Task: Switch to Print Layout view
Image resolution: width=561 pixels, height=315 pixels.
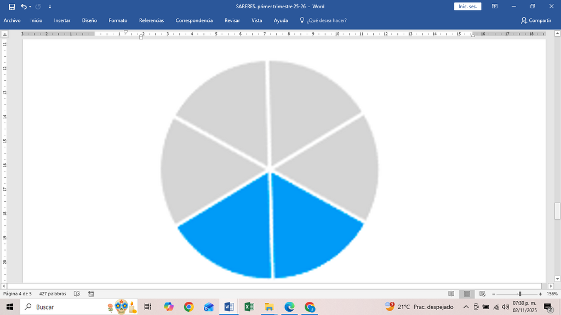Action: point(467,294)
